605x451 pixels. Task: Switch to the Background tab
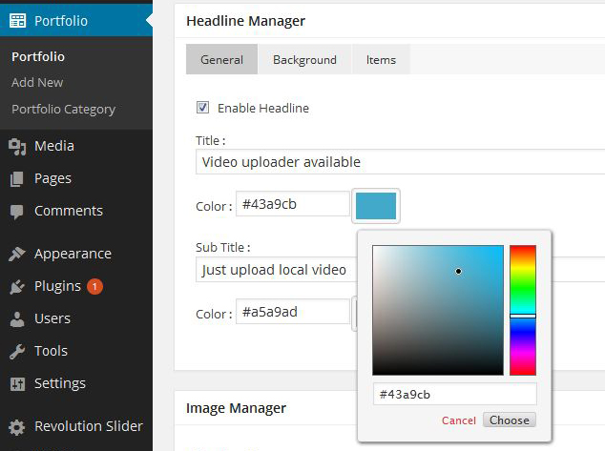coord(304,59)
